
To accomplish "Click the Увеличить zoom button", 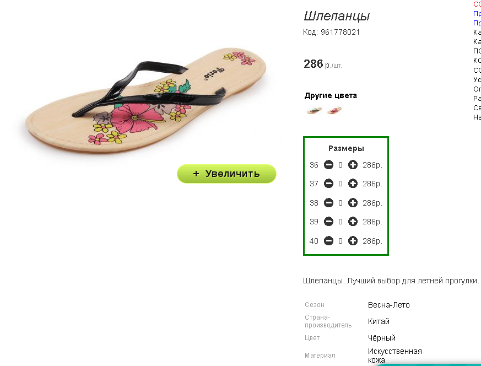I will click(x=226, y=174).
